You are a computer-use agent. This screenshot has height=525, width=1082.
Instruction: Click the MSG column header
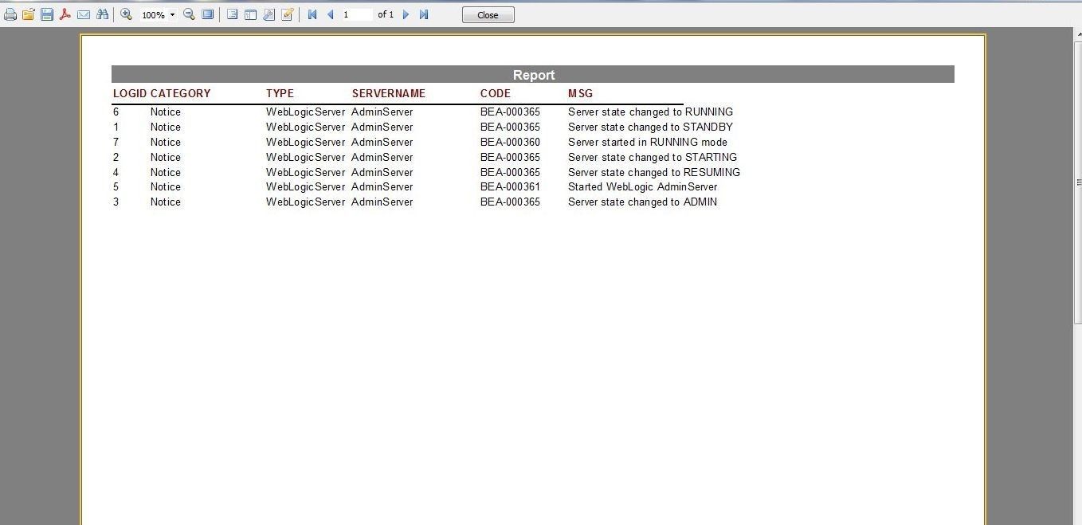580,93
